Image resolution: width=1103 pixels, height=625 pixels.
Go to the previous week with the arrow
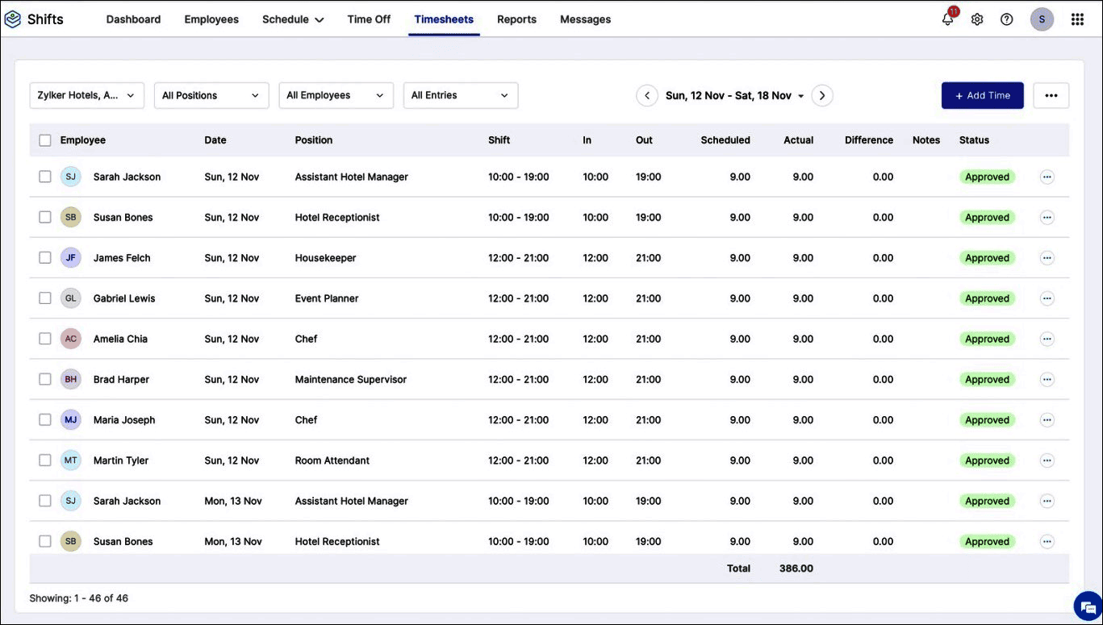(646, 94)
